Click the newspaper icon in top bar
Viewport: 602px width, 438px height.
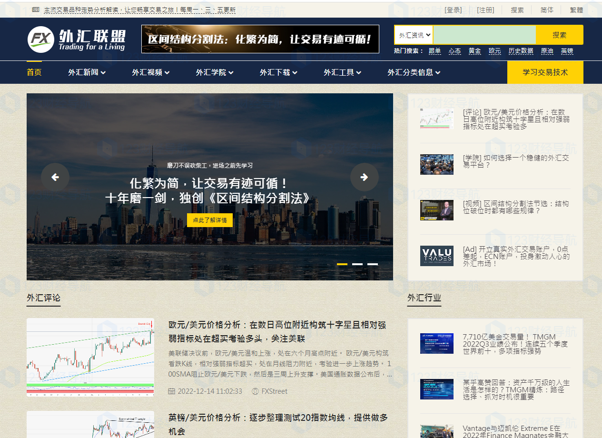tap(36, 10)
